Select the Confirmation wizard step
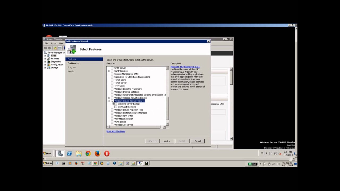Image resolution: width=340 pixels, height=191 pixels. [x=73, y=63]
